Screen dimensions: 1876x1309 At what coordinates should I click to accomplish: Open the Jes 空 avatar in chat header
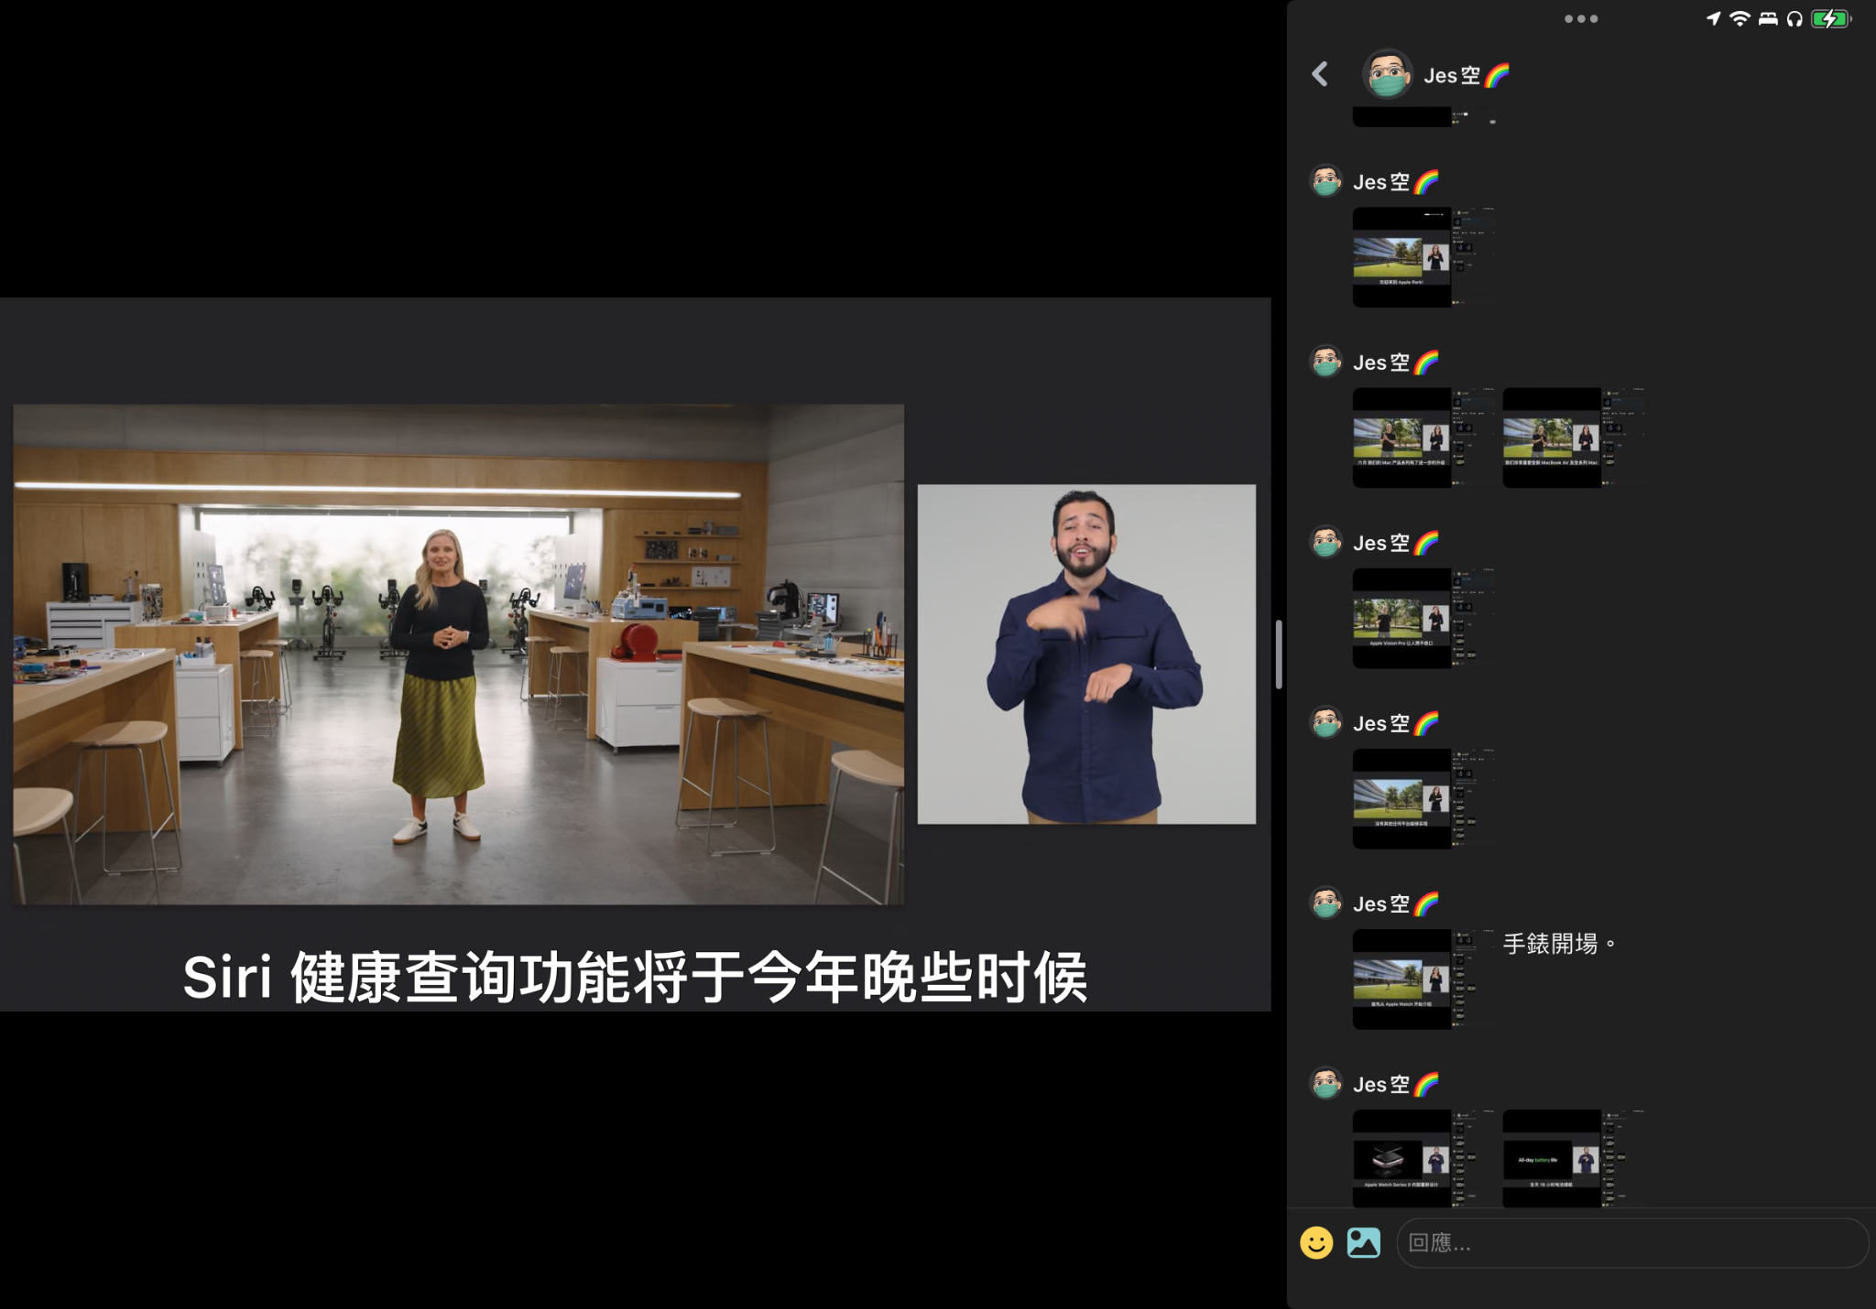(x=1388, y=74)
